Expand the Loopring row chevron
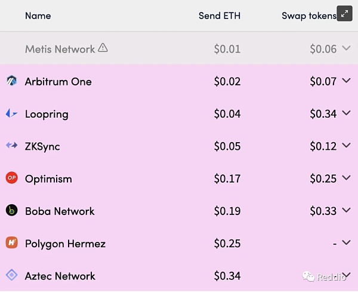 (x=346, y=113)
